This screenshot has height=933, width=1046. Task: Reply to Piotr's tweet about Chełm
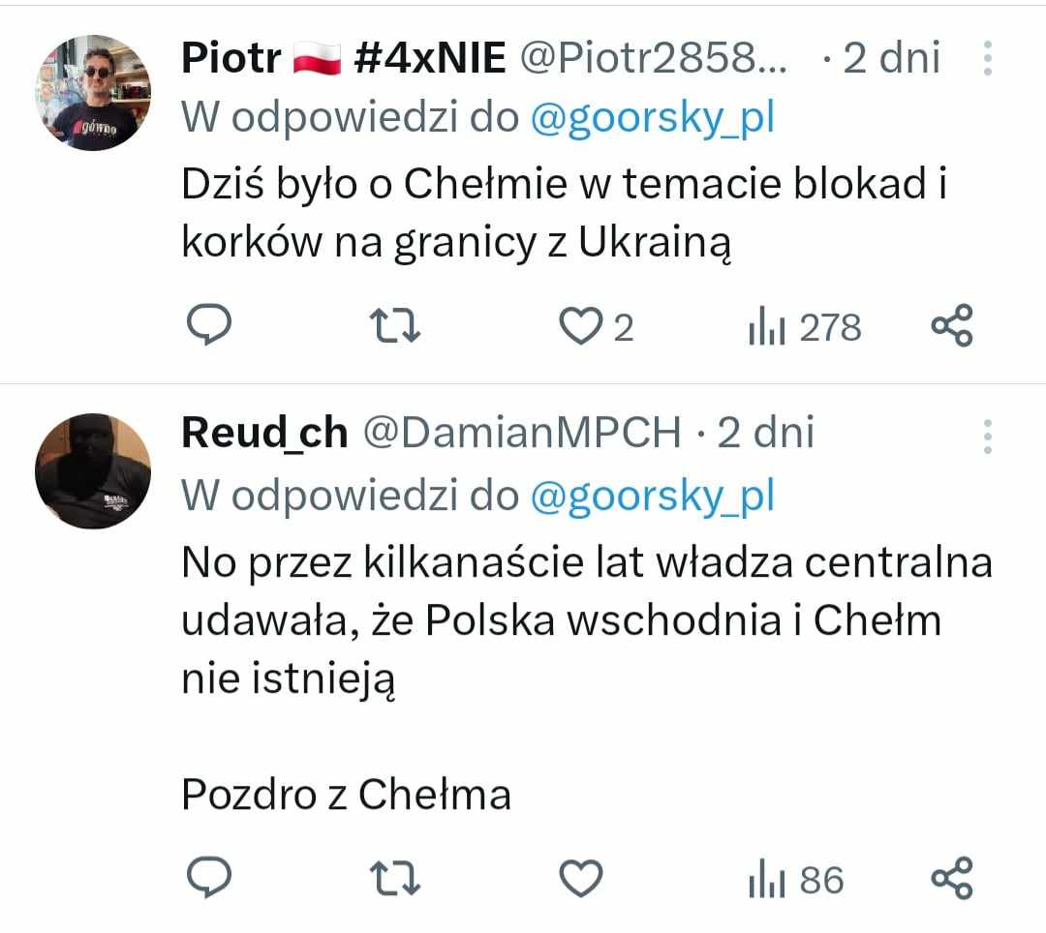tap(206, 327)
